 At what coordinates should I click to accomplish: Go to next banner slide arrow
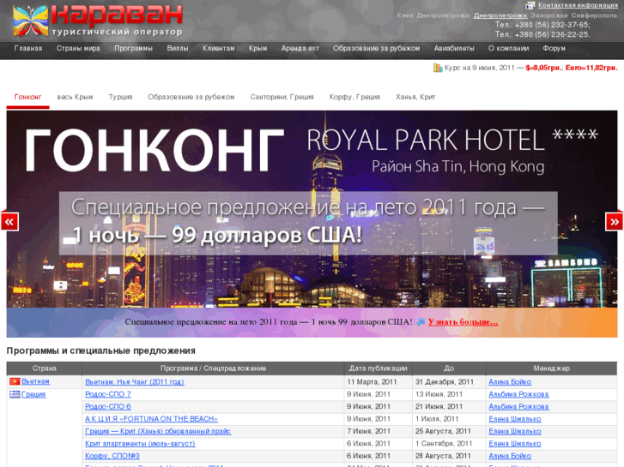point(615,221)
